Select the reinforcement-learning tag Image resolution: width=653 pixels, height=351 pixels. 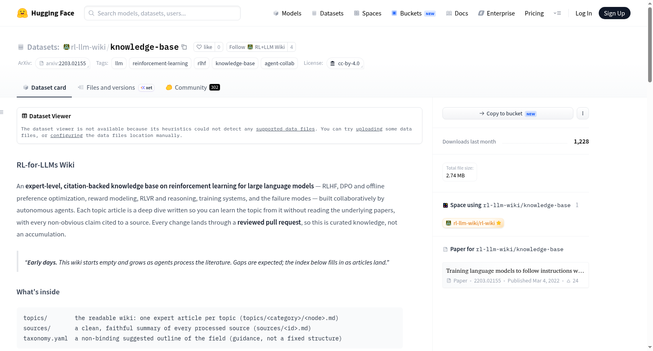tap(160, 63)
